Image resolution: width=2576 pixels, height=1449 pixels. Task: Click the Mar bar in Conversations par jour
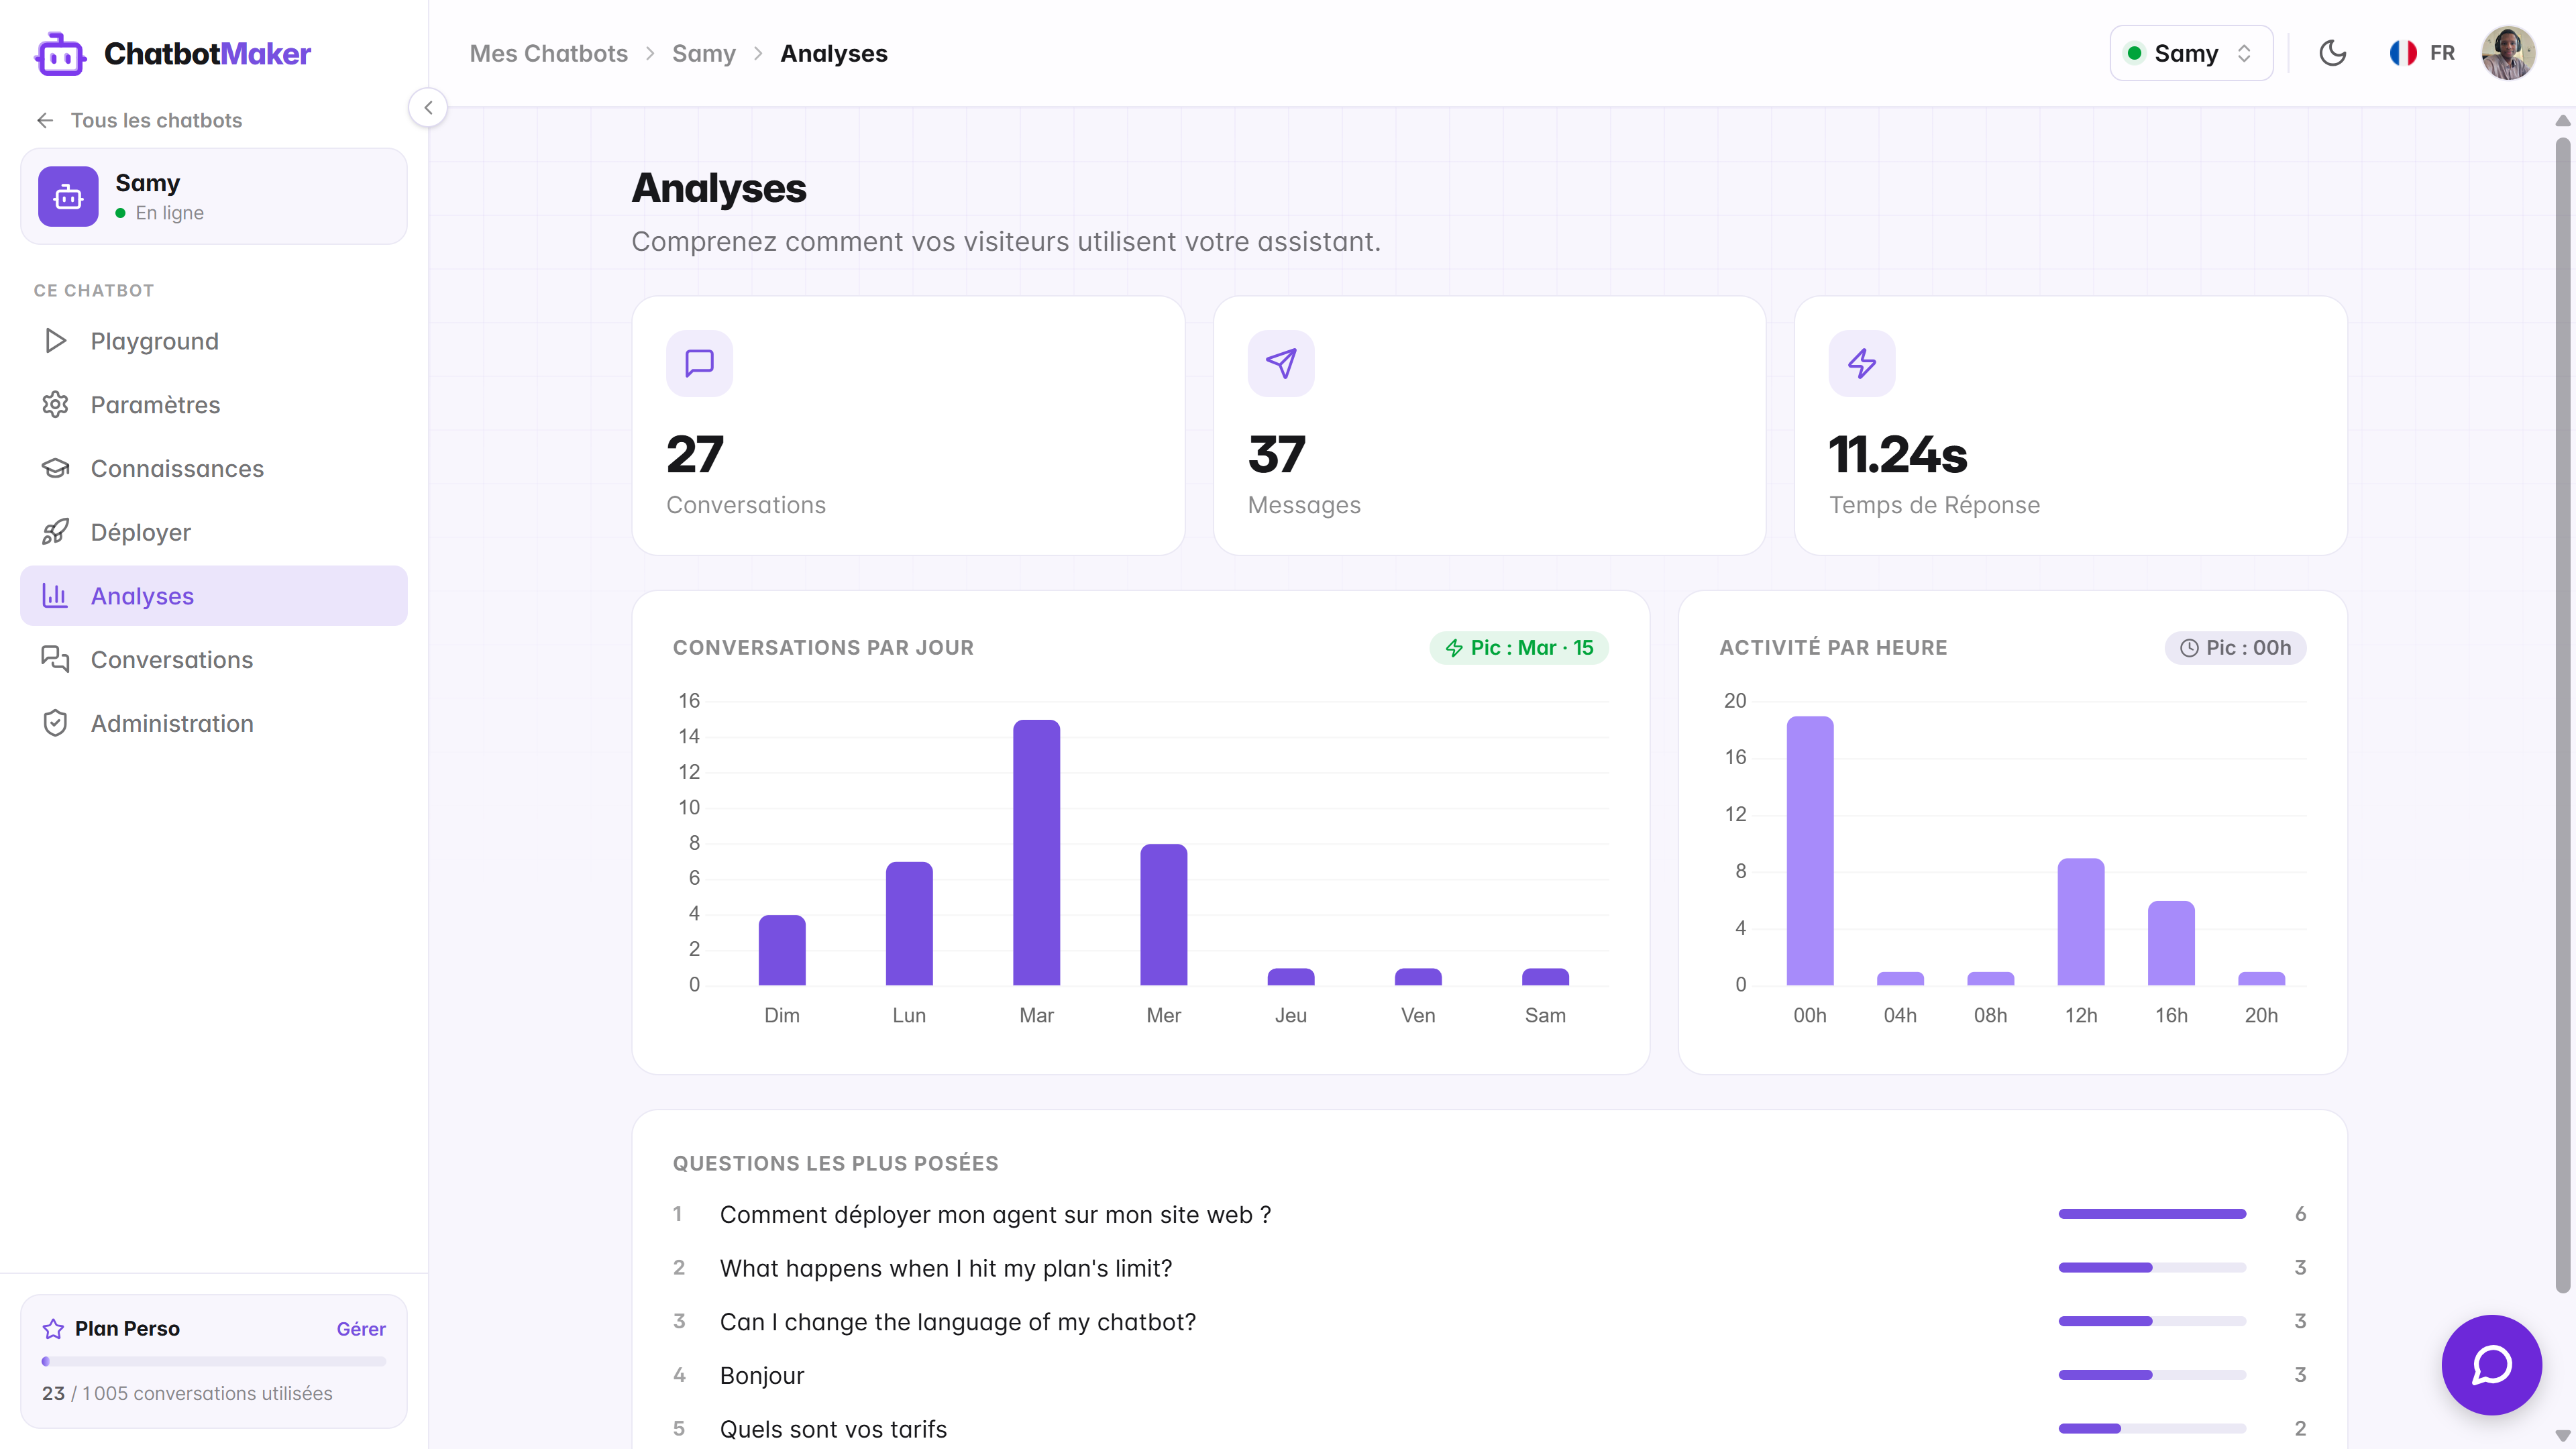click(x=1036, y=852)
